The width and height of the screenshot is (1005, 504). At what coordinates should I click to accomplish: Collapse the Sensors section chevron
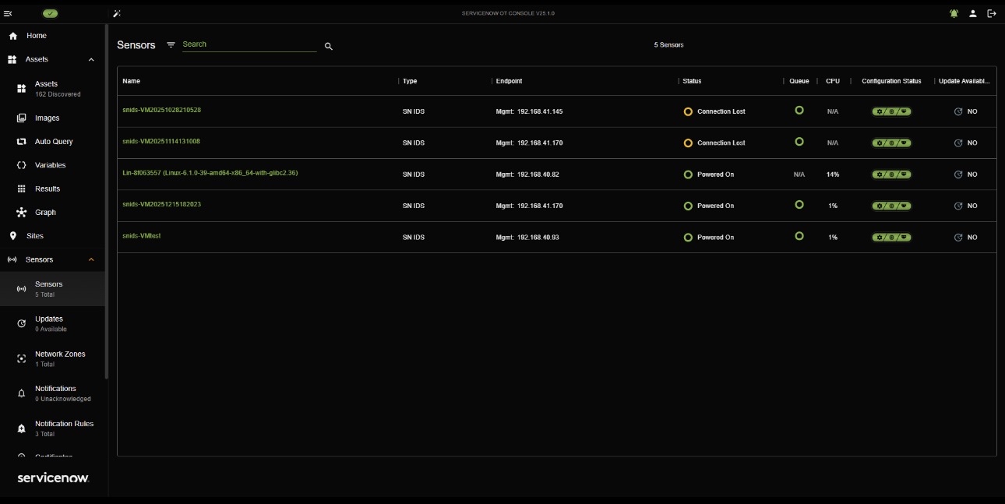click(x=91, y=259)
